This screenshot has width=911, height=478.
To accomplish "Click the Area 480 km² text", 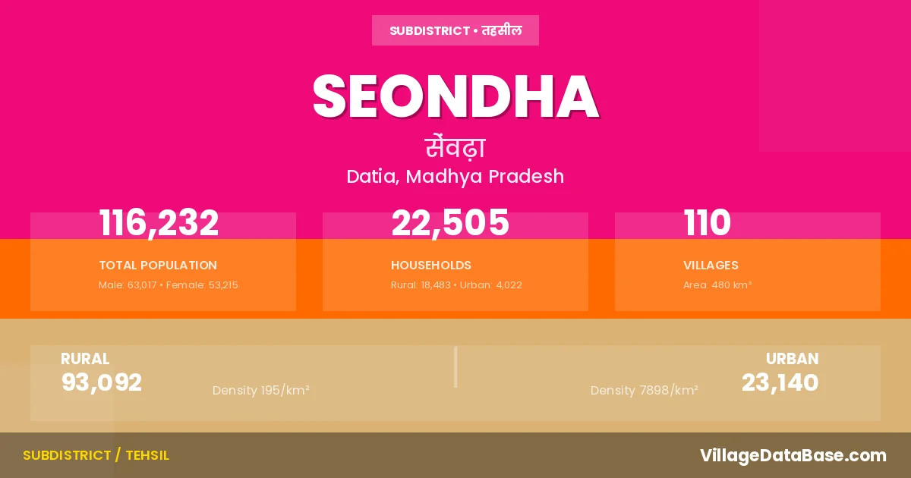I will (x=717, y=285).
